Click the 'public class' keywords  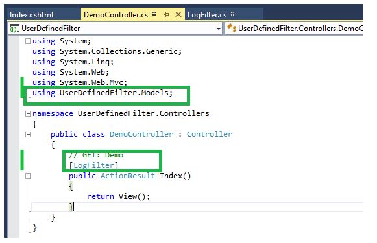[x=78, y=134]
